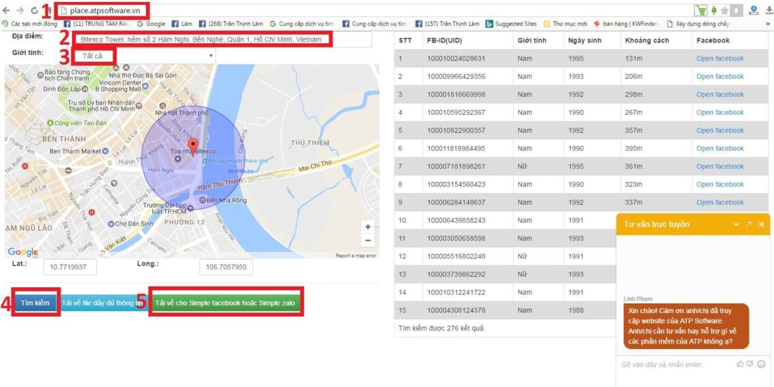Pop out the chat window icon
This screenshot has height=387, width=774.
[749, 224]
